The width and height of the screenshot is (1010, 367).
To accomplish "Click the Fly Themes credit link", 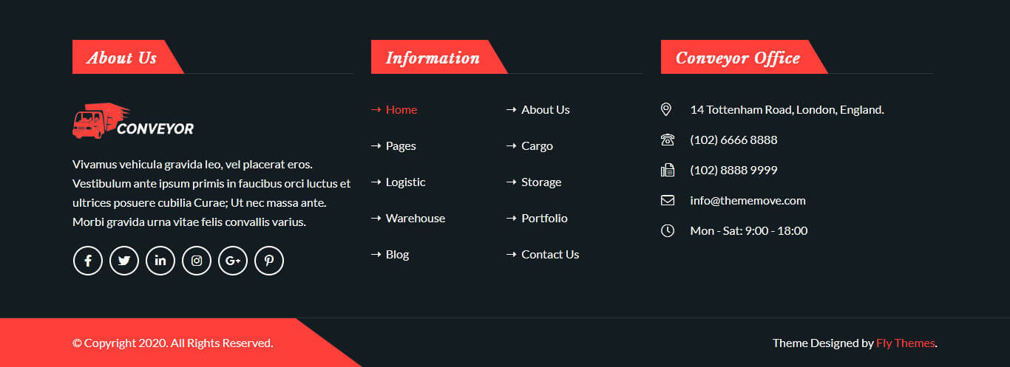I will pyautogui.click(x=905, y=343).
